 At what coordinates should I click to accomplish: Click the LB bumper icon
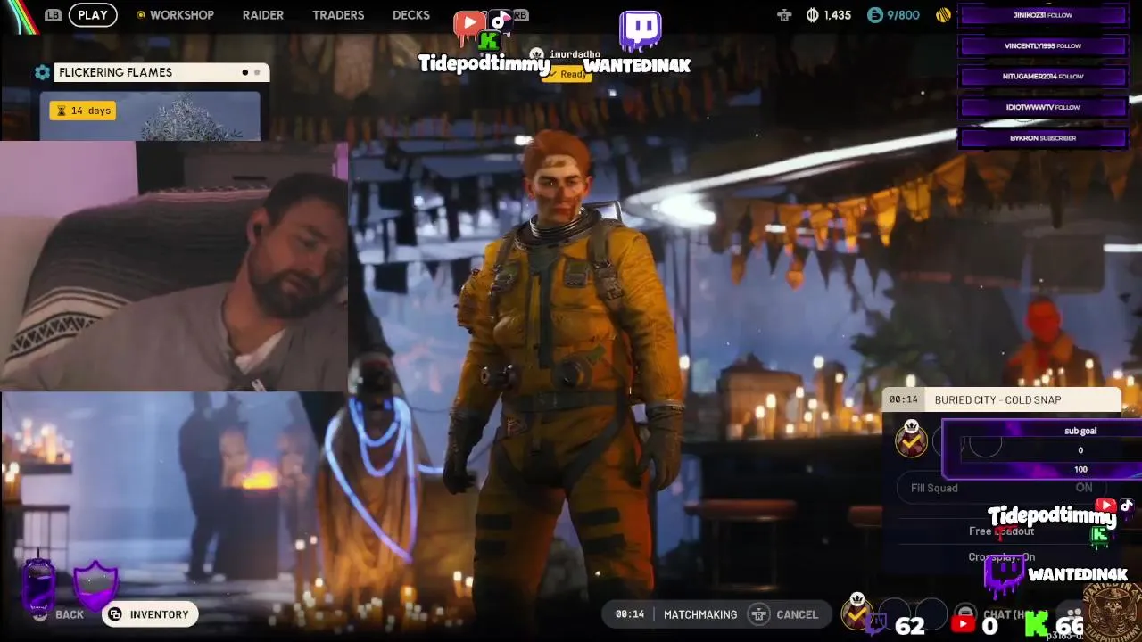[x=53, y=15]
